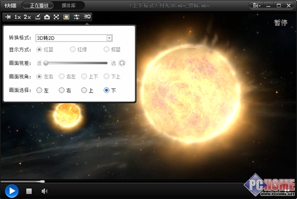Set playback speed to 1x
The image size is (297, 199).
tap(18, 17)
